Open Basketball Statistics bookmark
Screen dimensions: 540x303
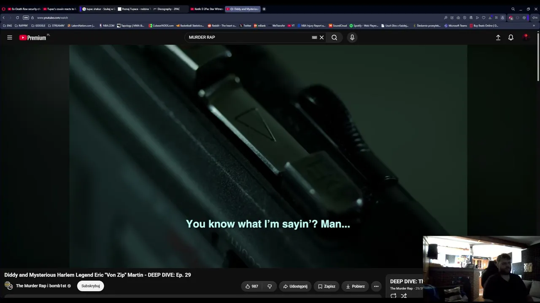click(x=190, y=26)
